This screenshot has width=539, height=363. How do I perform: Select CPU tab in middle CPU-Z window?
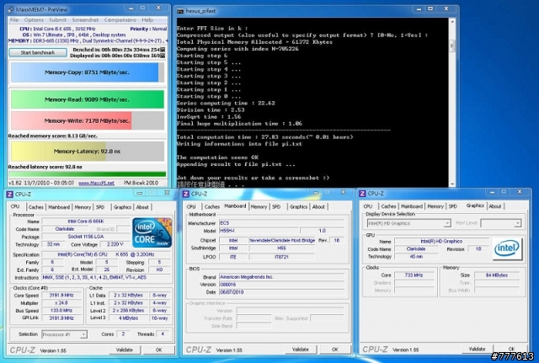click(x=191, y=206)
